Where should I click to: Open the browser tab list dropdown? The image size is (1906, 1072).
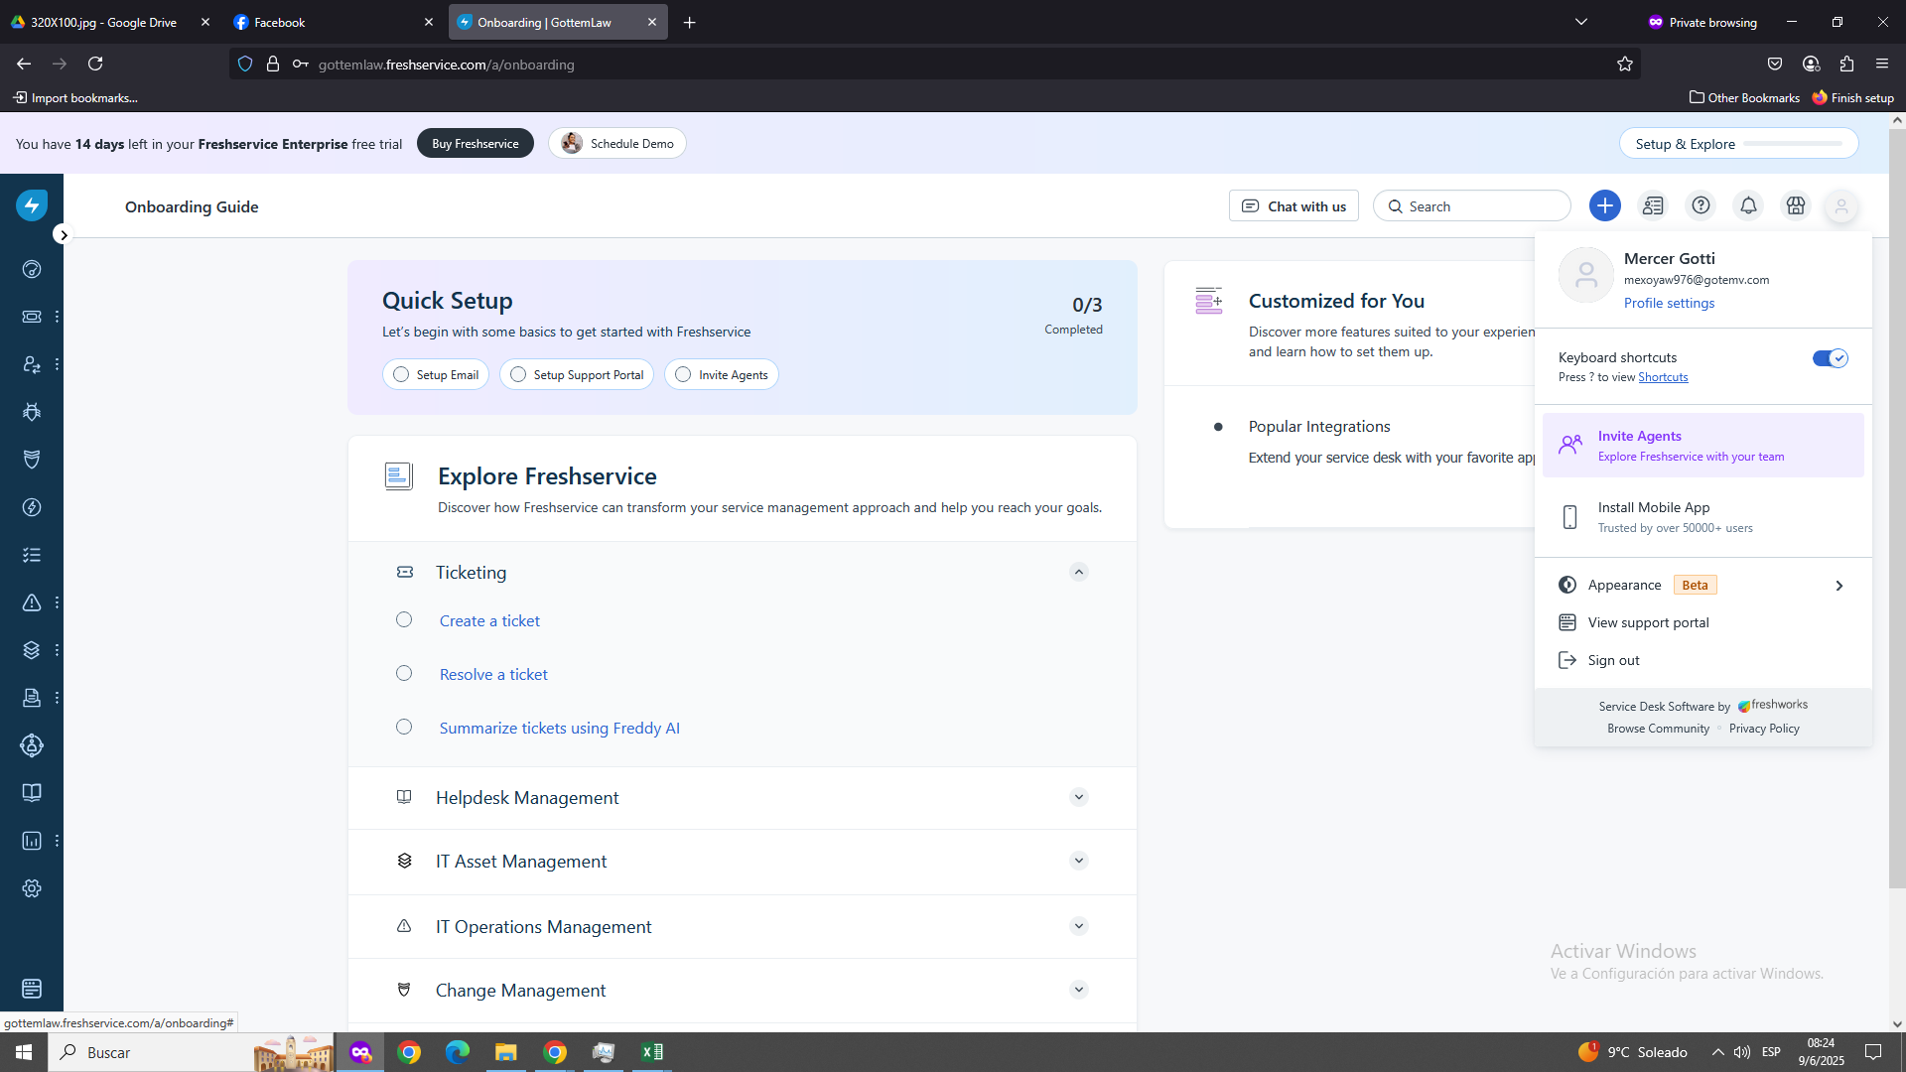point(1581,22)
